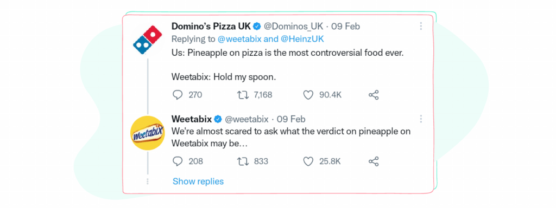The width and height of the screenshot is (556, 208).
Task: Expand thread with Show replies
Action: tap(198, 181)
